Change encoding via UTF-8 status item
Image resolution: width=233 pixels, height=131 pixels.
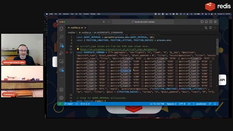tap(182, 104)
